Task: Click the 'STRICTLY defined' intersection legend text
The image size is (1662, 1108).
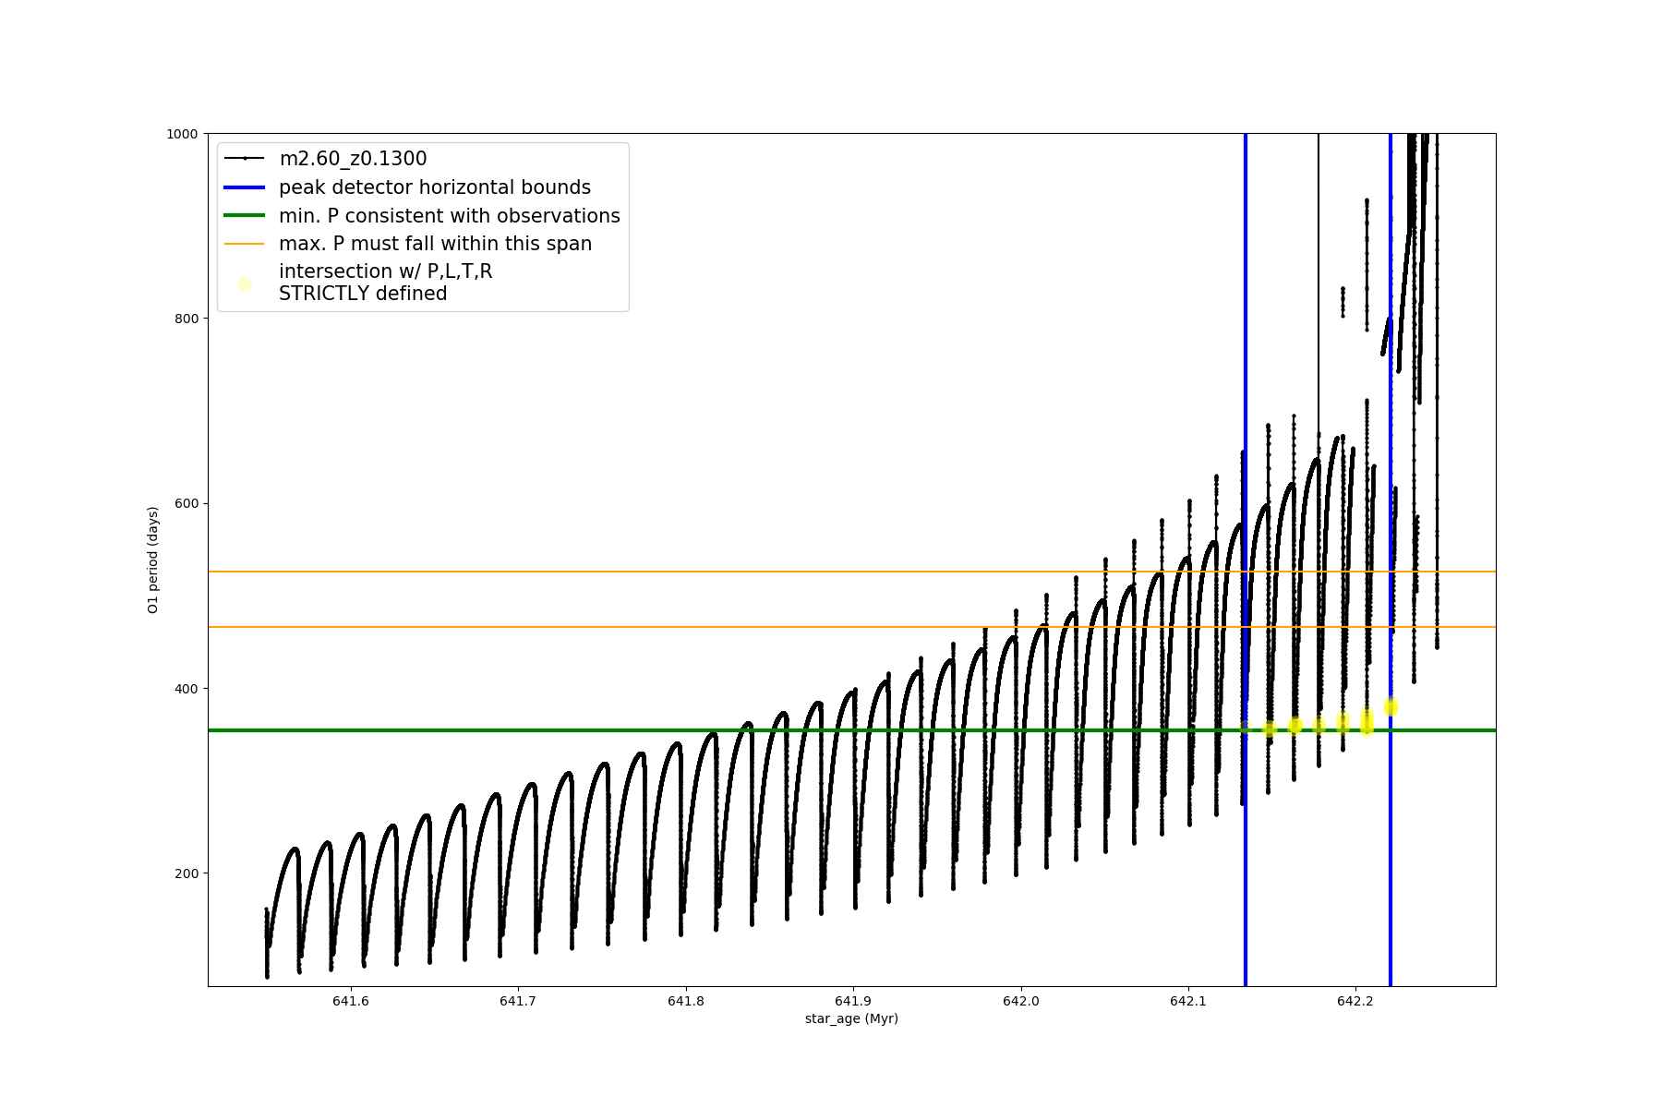Action: [x=363, y=294]
